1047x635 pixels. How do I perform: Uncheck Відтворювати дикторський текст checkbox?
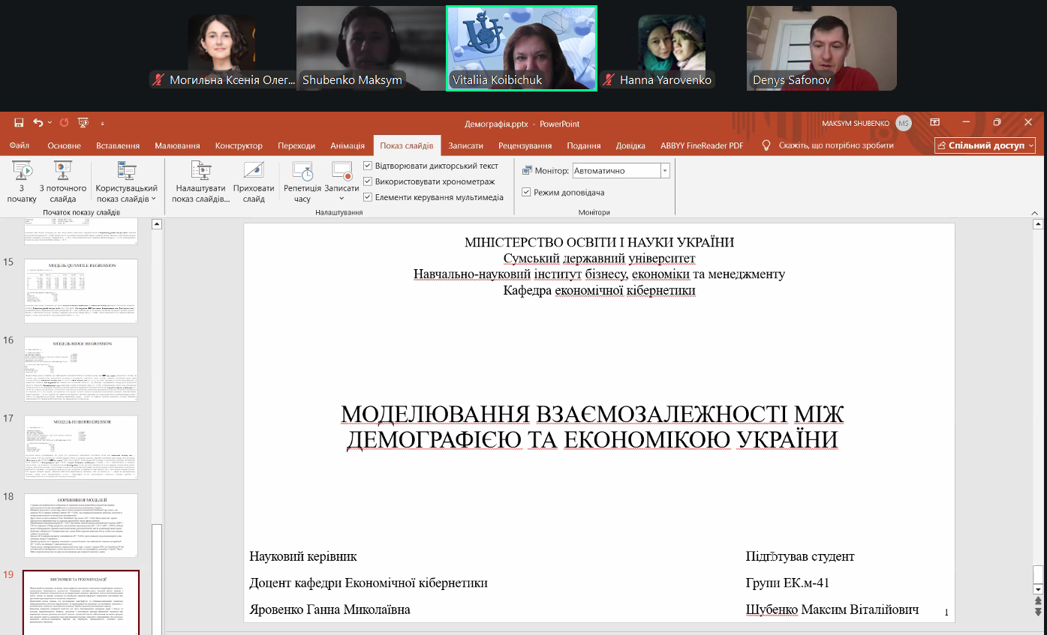click(x=368, y=166)
